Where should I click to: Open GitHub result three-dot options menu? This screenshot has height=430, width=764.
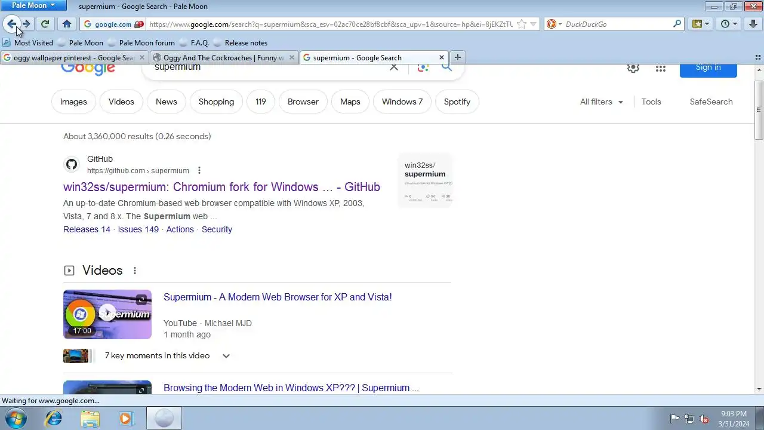tap(199, 171)
